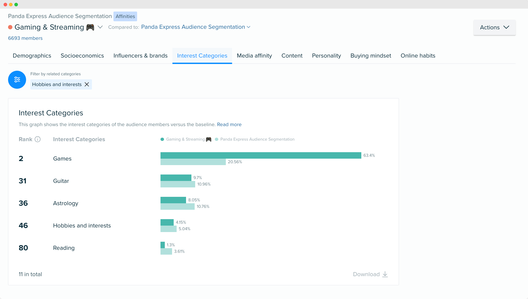The image size is (528, 299).
Task: Click the 6693 members link
Action: pos(25,38)
